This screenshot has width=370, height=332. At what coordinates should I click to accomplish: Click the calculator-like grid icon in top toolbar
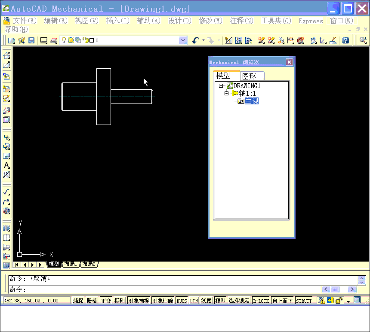(239, 40)
